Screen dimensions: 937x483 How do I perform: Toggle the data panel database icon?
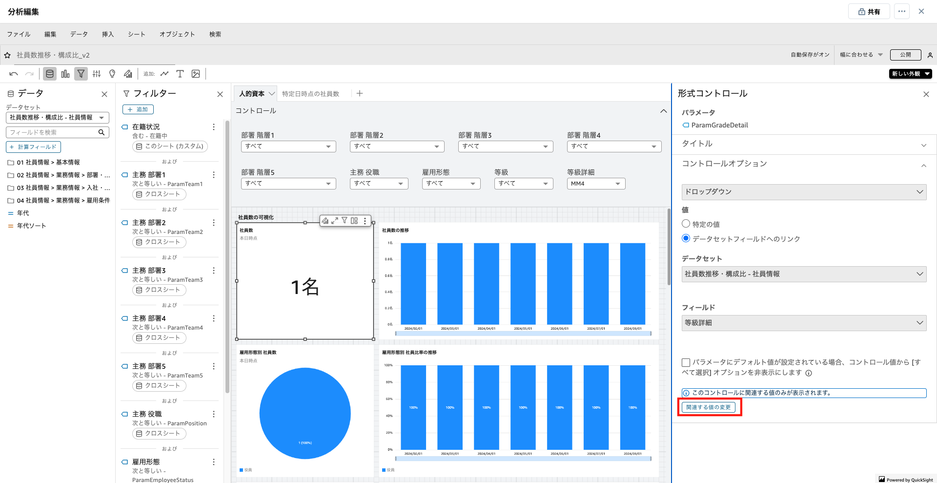[49, 74]
